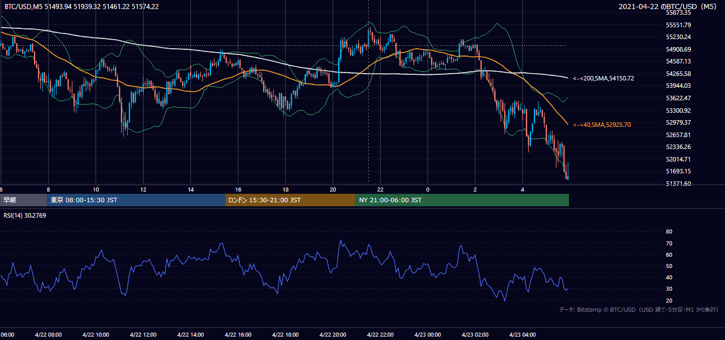Click price axis value 51693.15

tap(678, 171)
